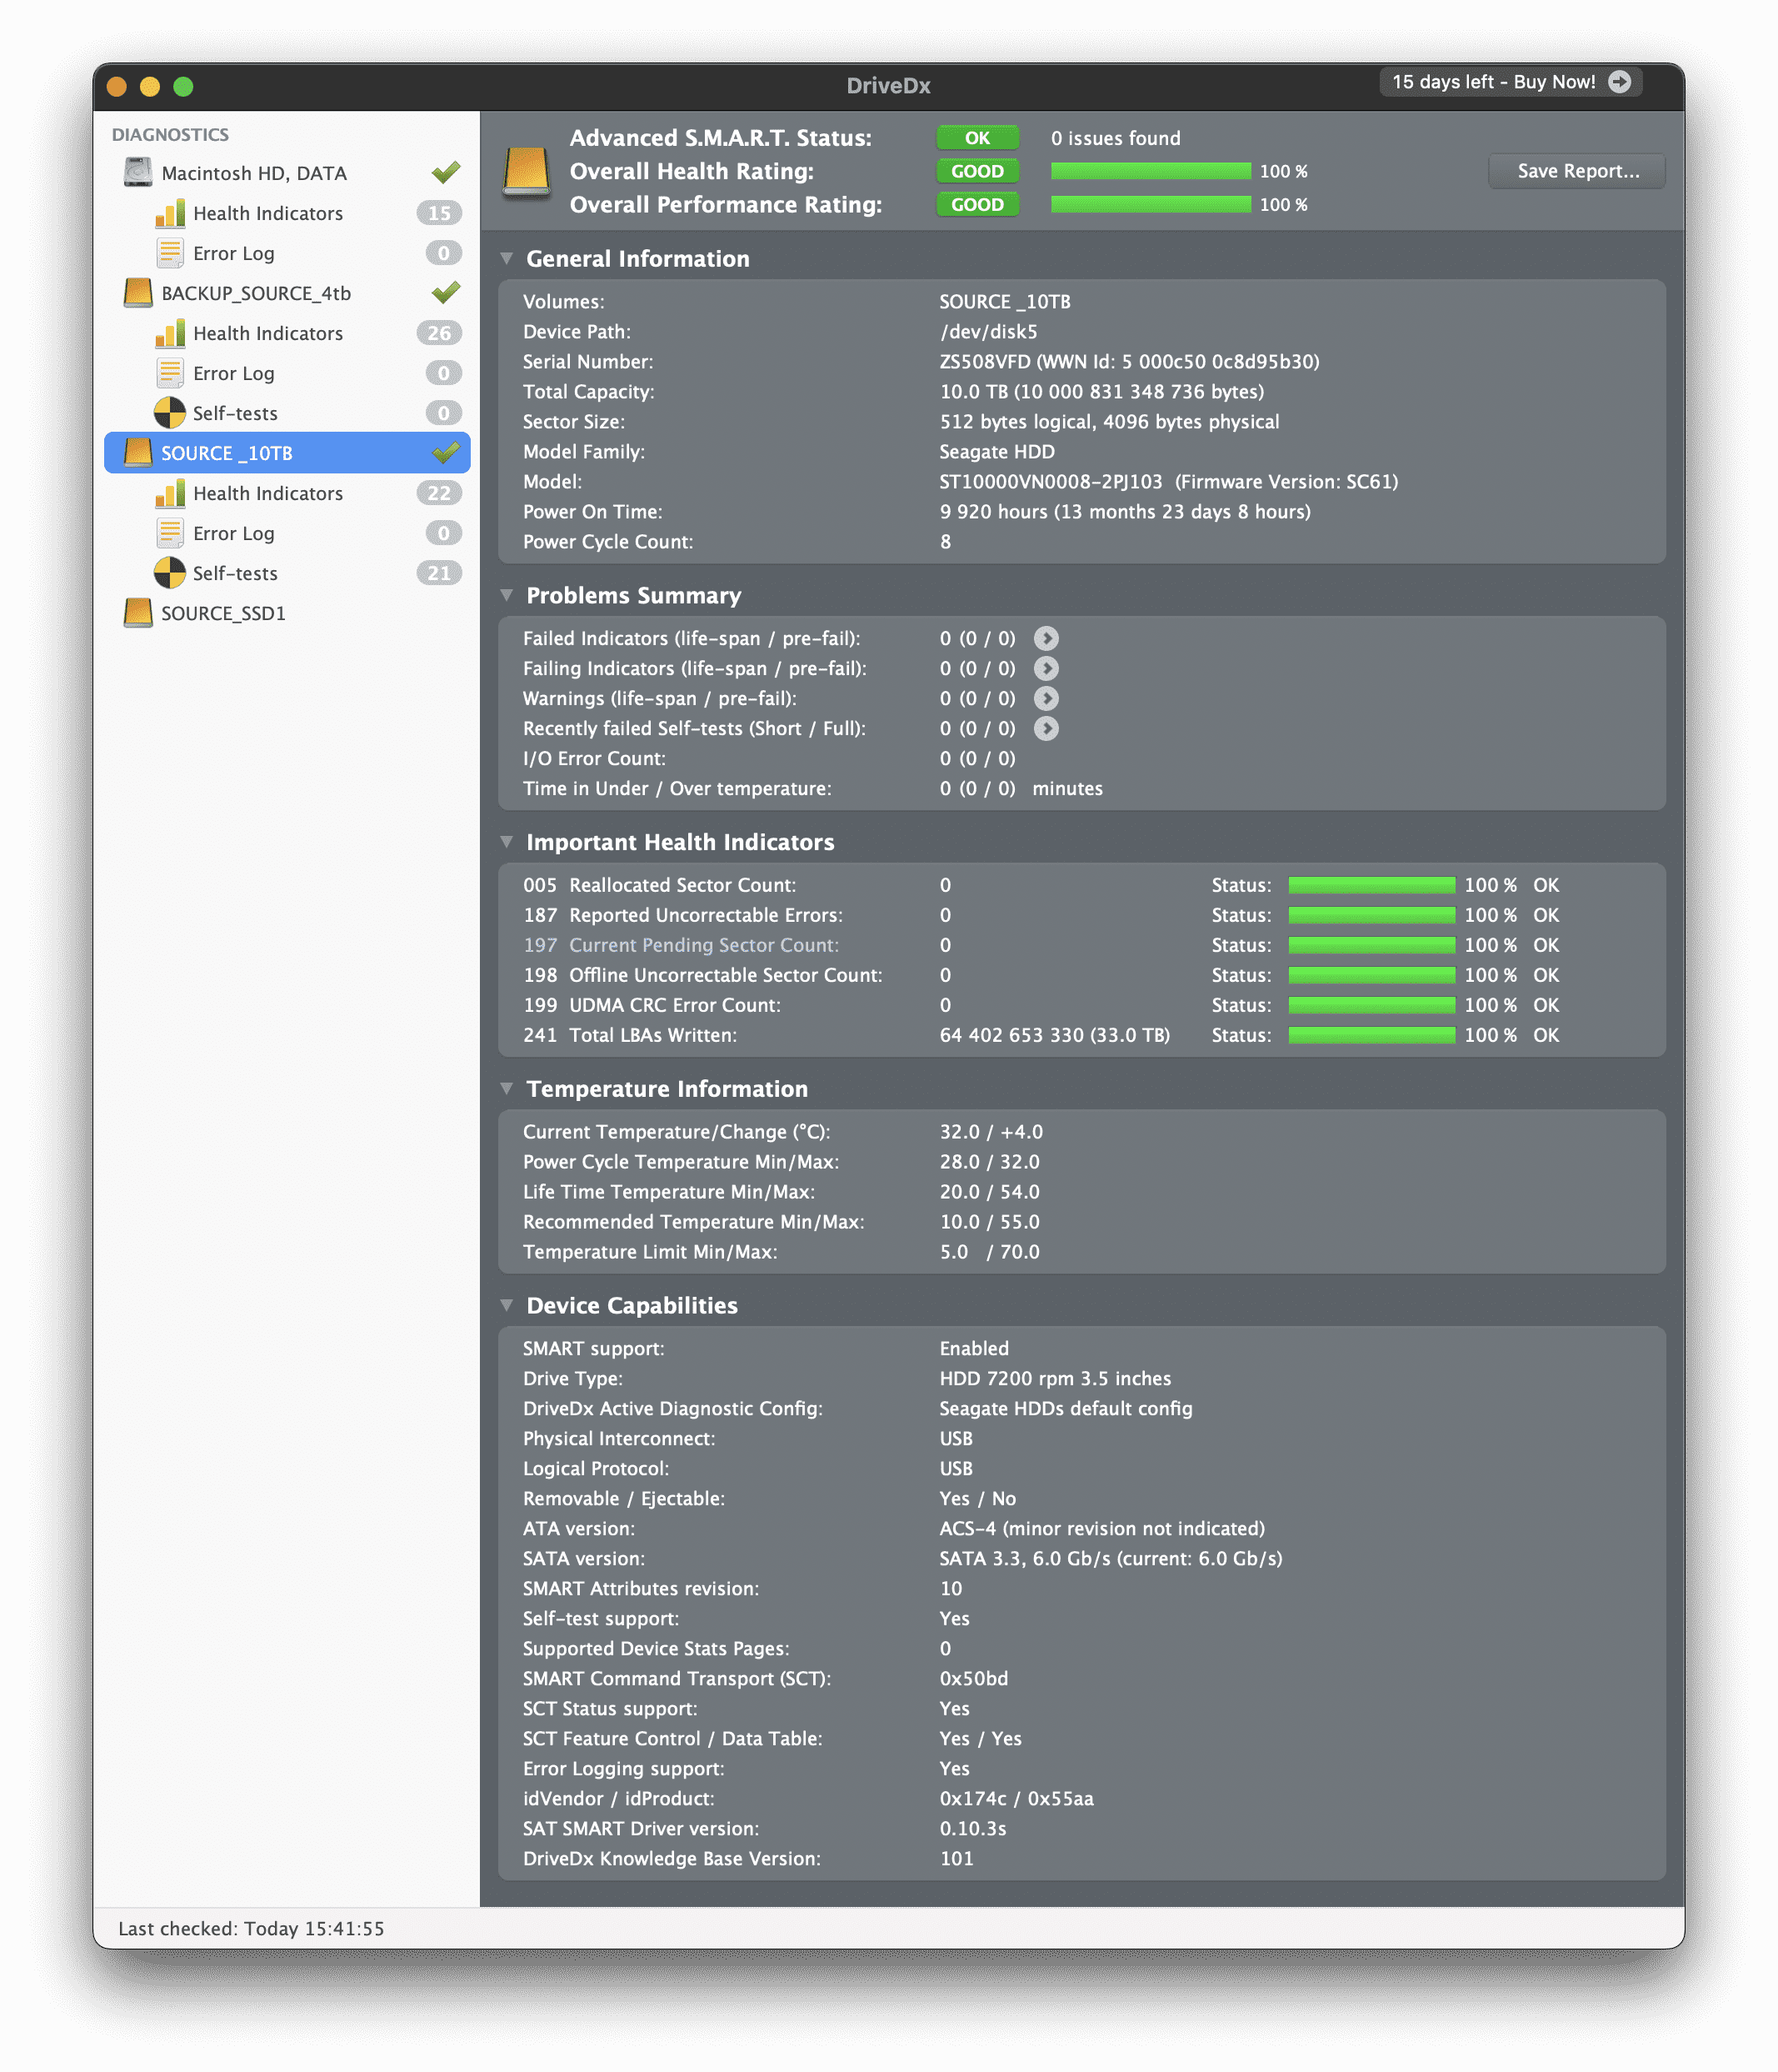Click arrow icon beside Warnings row
The width and height of the screenshot is (1778, 2072).
point(1046,698)
